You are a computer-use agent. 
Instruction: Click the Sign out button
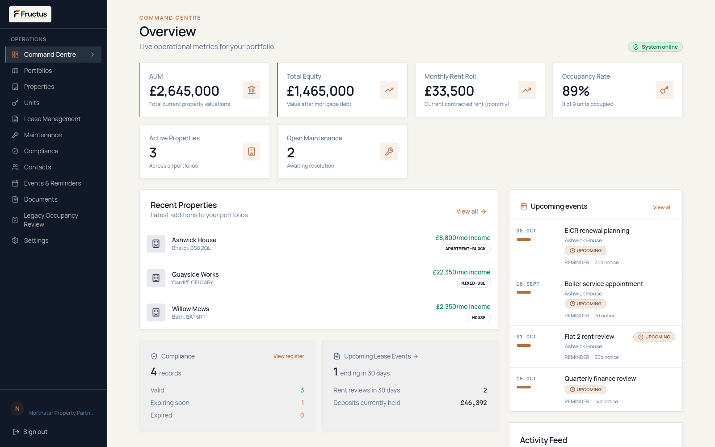click(30, 432)
